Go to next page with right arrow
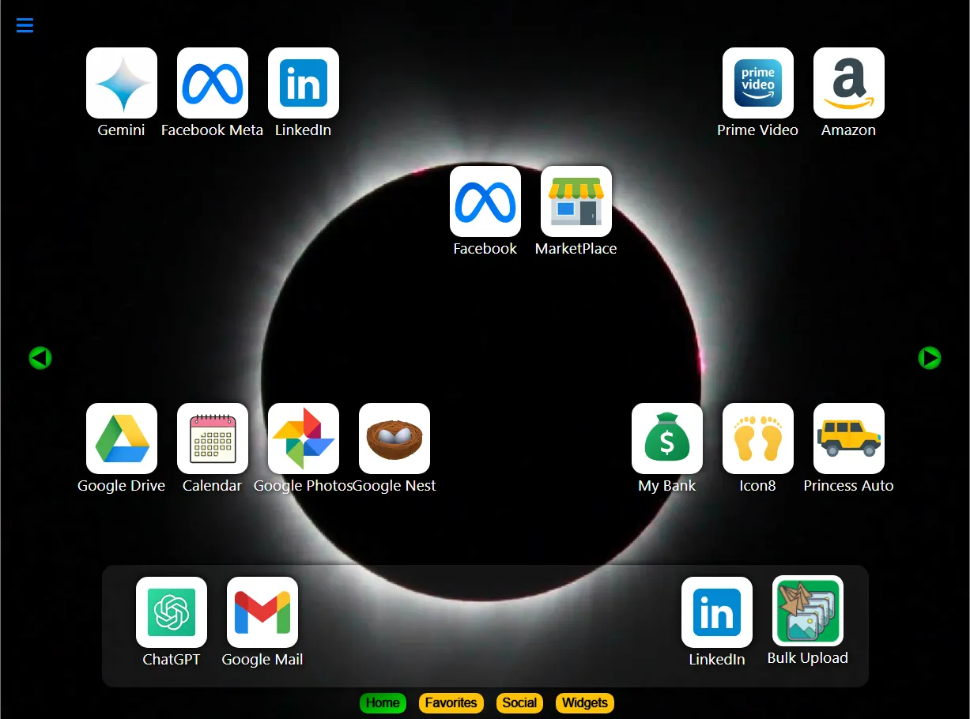The height and width of the screenshot is (719, 970). [x=930, y=358]
